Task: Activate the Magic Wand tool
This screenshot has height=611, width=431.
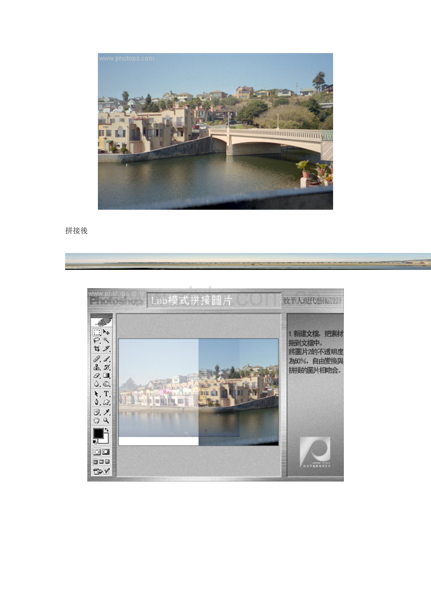Action: 106,340
